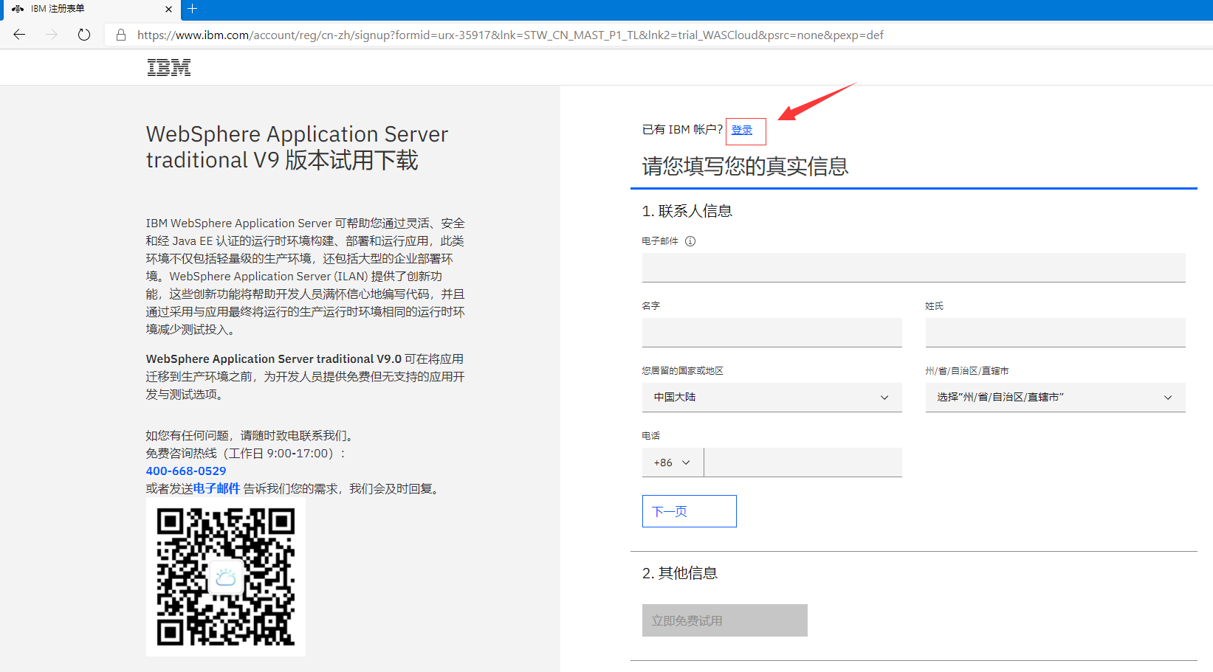Click the 姓氏 input field

pyautogui.click(x=1054, y=332)
